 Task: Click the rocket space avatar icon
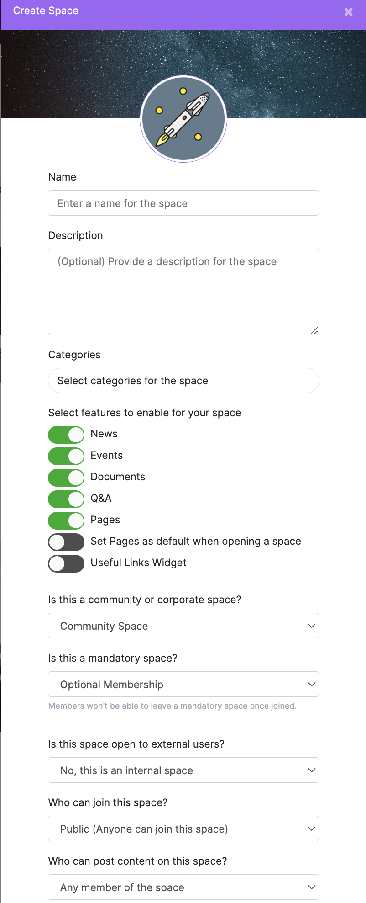click(x=183, y=118)
